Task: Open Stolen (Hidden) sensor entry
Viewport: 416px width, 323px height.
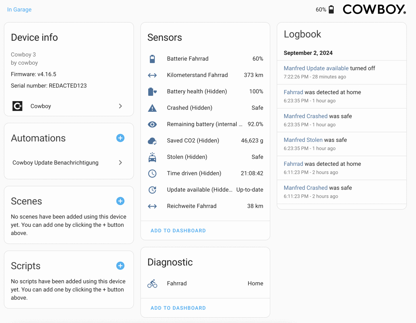Action: 205,157
